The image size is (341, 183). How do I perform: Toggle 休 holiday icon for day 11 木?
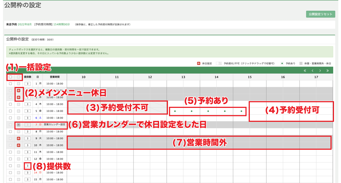[19, 152]
